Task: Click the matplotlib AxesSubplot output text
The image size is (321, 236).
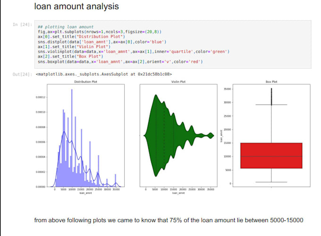Action: click(x=104, y=74)
